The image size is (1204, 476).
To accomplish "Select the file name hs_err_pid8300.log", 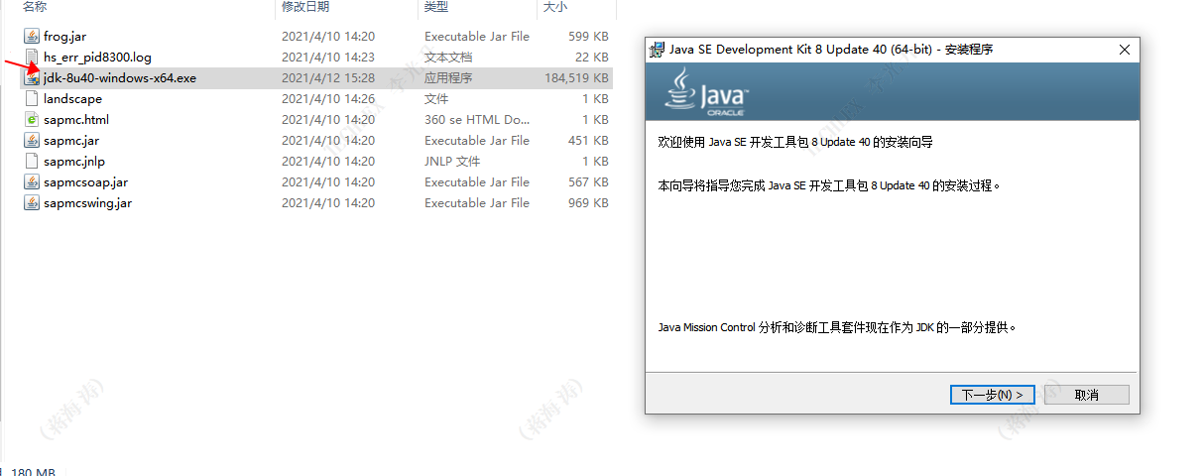I will point(97,58).
